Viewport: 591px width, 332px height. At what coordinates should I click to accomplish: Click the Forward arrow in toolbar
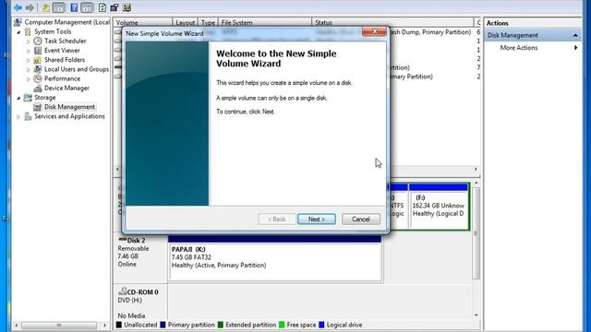point(30,7)
